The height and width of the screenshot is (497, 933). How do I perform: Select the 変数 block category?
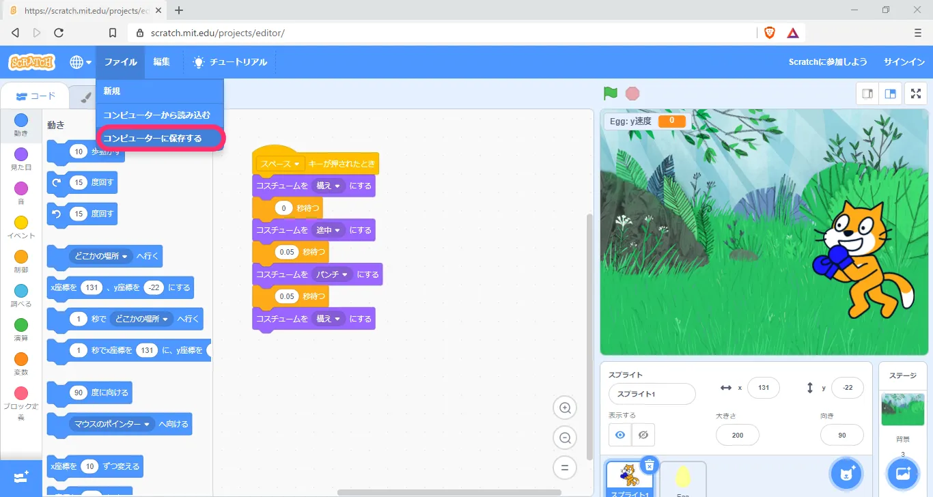(21, 365)
